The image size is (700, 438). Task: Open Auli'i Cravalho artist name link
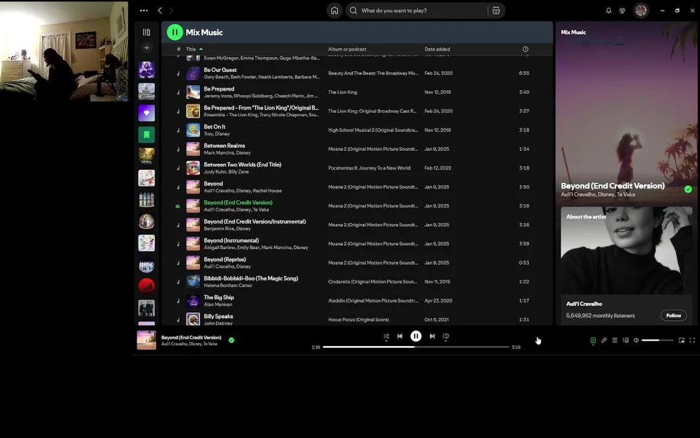point(584,304)
